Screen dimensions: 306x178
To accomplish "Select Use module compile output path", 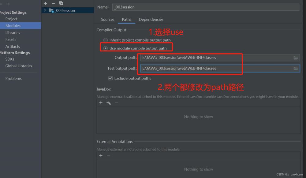I will click(x=106, y=48).
